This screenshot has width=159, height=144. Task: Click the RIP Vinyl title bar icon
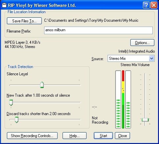4,5
